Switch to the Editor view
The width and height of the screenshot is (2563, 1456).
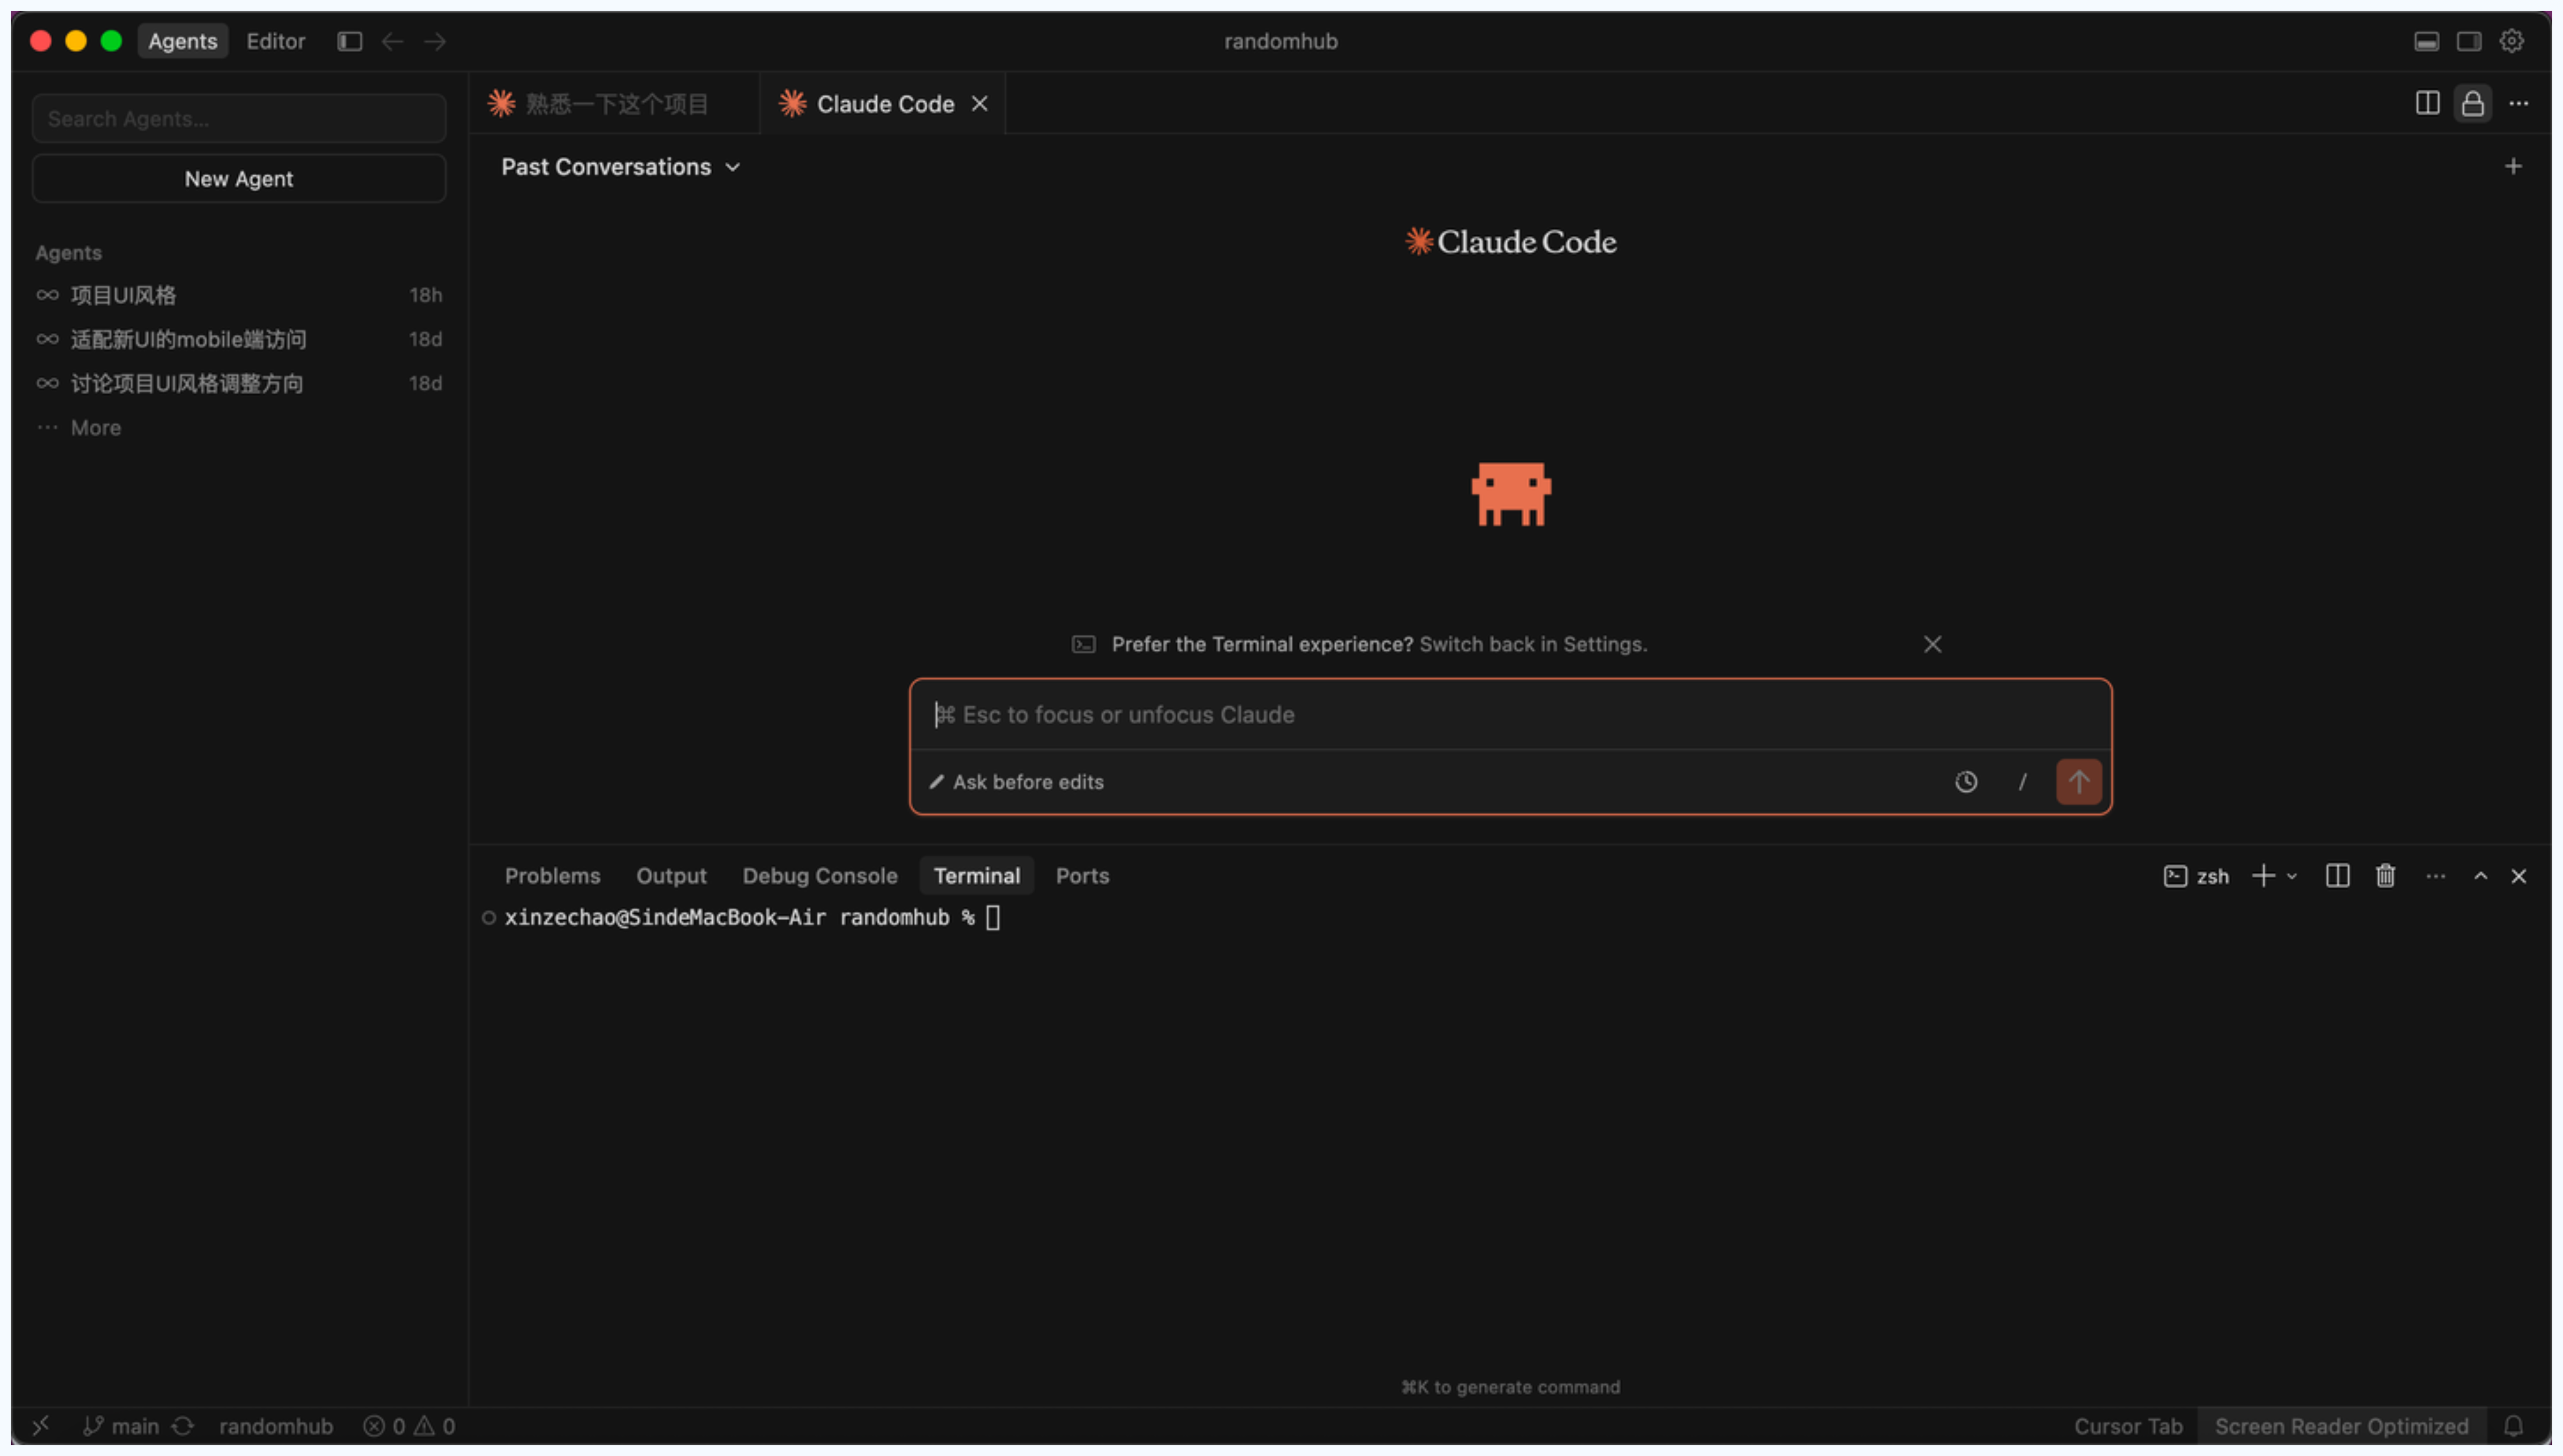[276, 41]
